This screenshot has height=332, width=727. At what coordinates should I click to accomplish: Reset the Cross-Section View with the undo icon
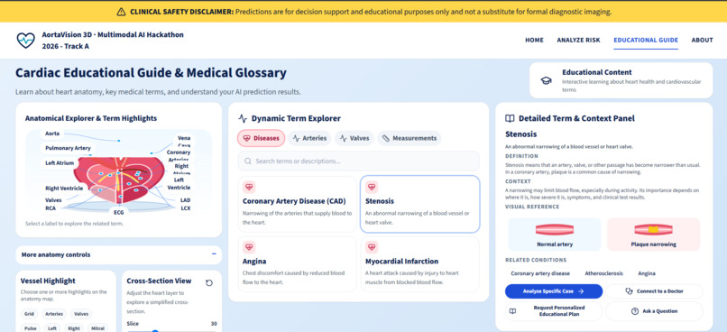(208, 283)
